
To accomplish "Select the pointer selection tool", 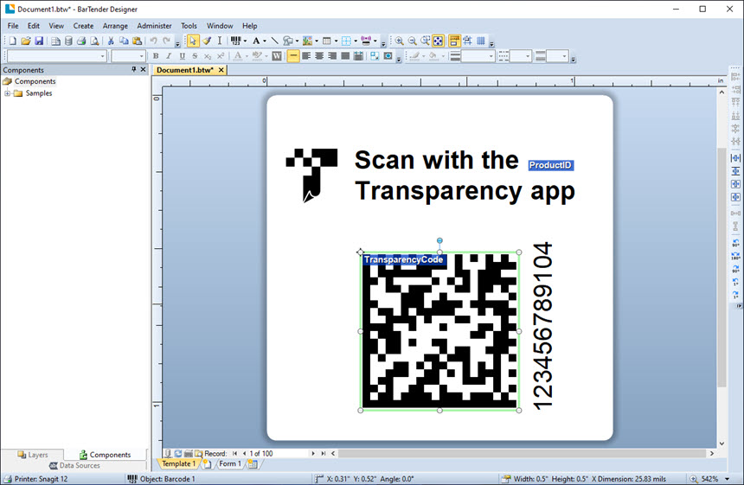I will [193, 41].
